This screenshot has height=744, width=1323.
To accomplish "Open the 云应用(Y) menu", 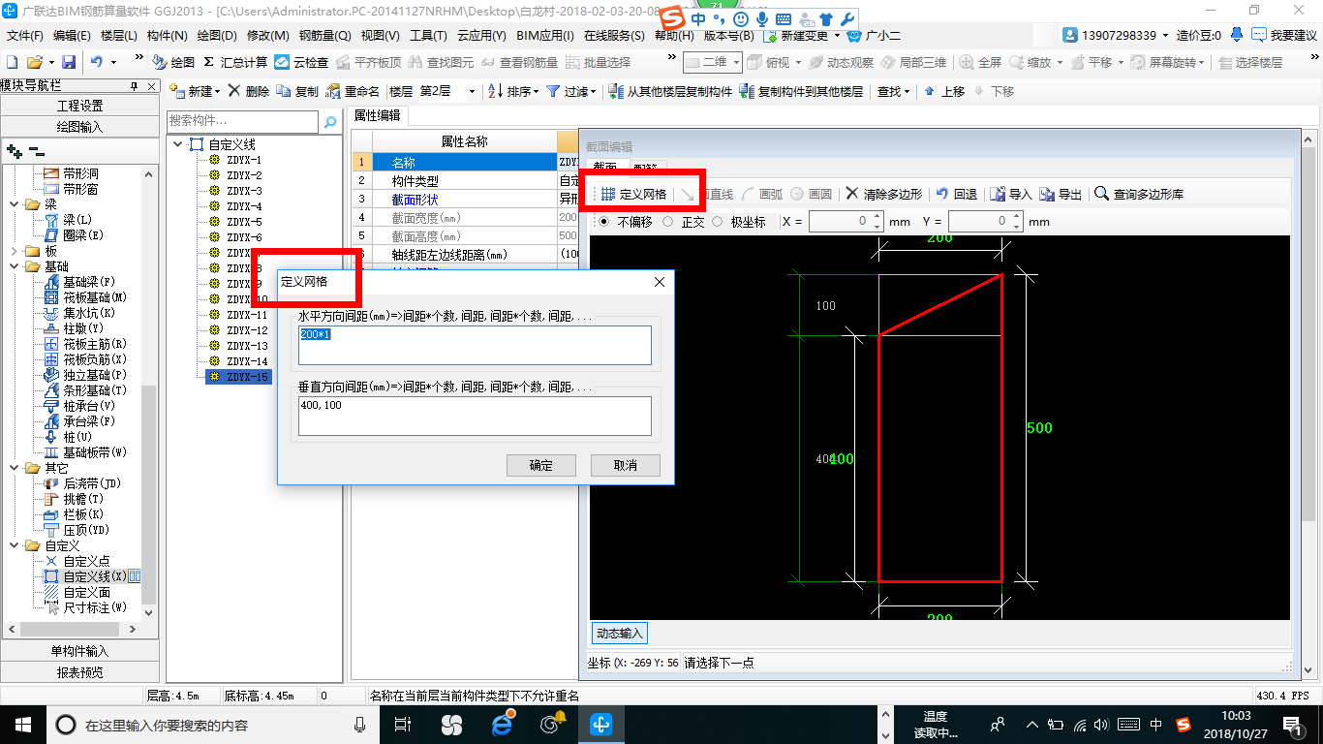I will [x=481, y=36].
